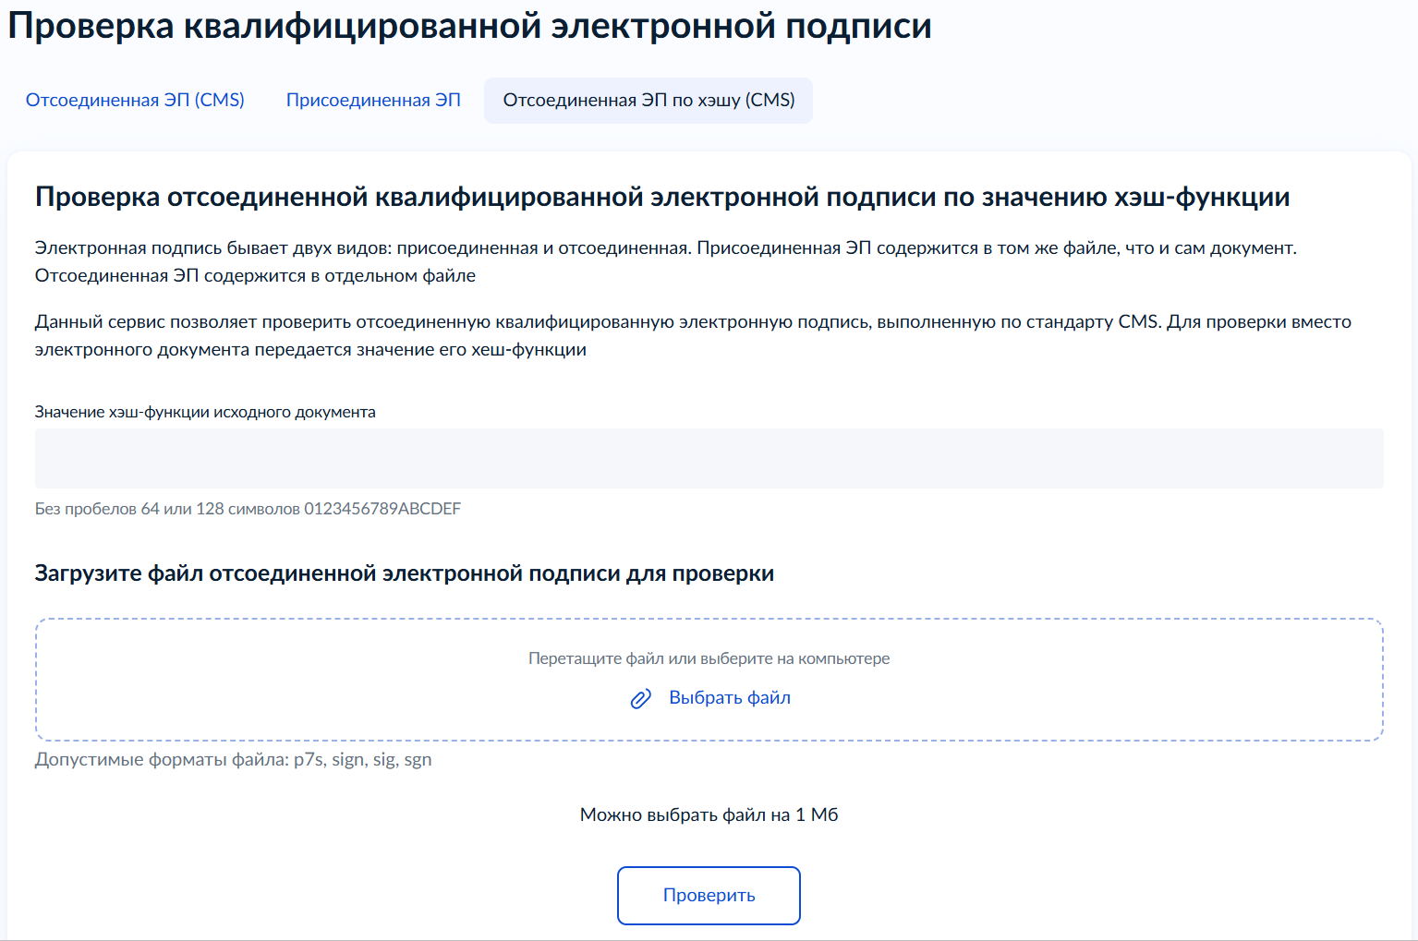Focus the hash function value input field
1418x941 pixels.
709,458
